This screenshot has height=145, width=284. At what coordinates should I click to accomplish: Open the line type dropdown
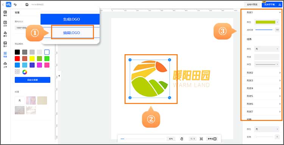267,64
